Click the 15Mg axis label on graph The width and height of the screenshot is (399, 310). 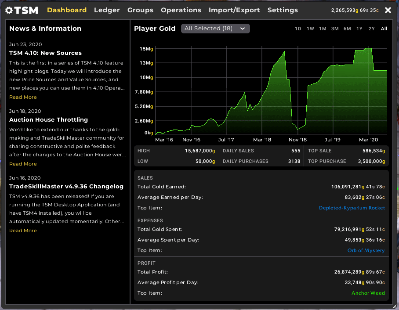pyautogui.click(x=146, y=49)
